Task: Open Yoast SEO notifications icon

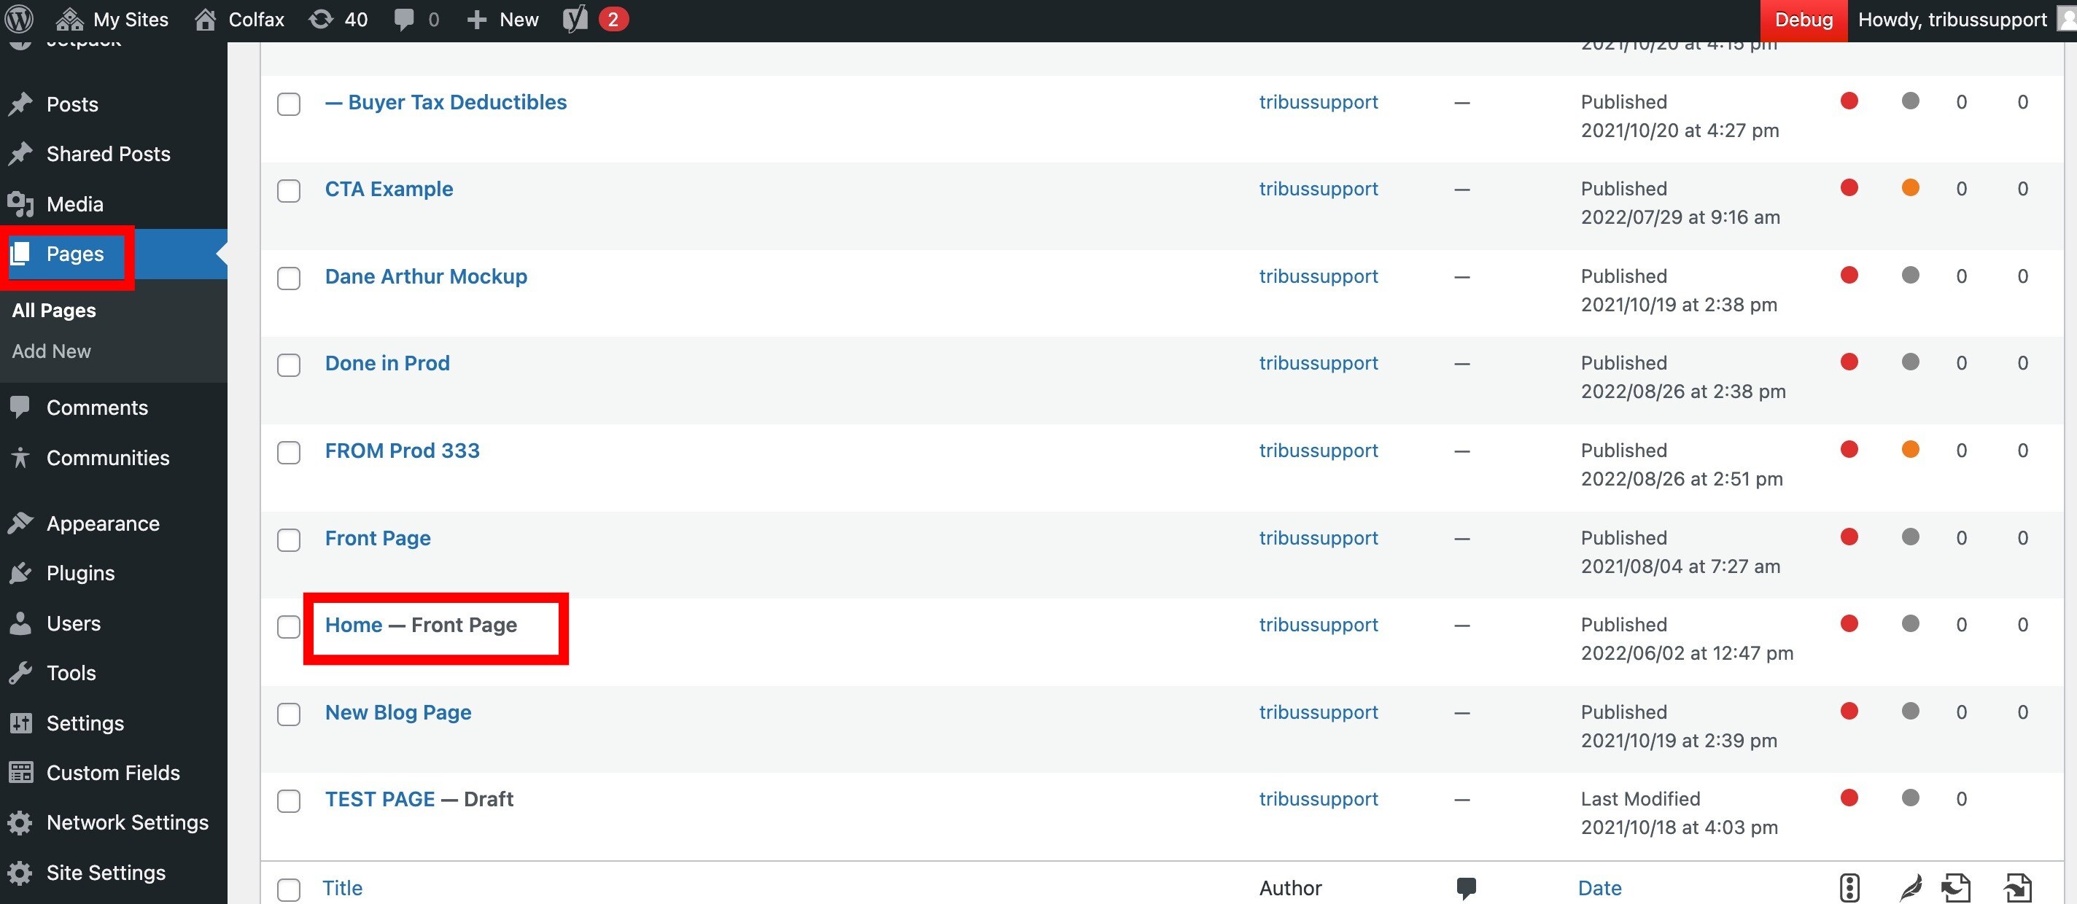Action: (x=595, y=20)
